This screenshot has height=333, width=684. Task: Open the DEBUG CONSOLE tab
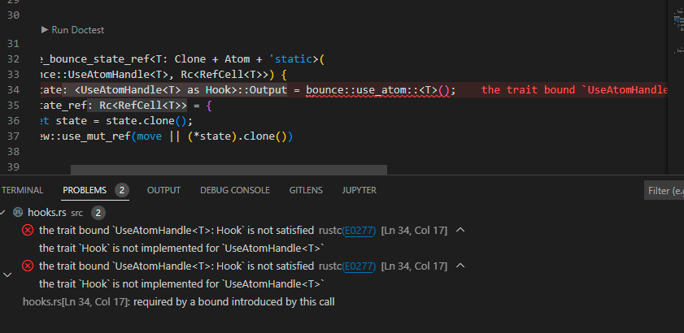pyautogui.click(x=235, y=191)
